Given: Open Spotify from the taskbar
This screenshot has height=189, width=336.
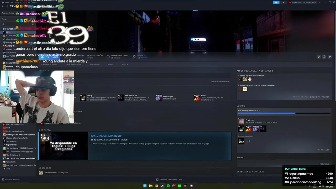Looking at the screenshot, I should 168,186.
